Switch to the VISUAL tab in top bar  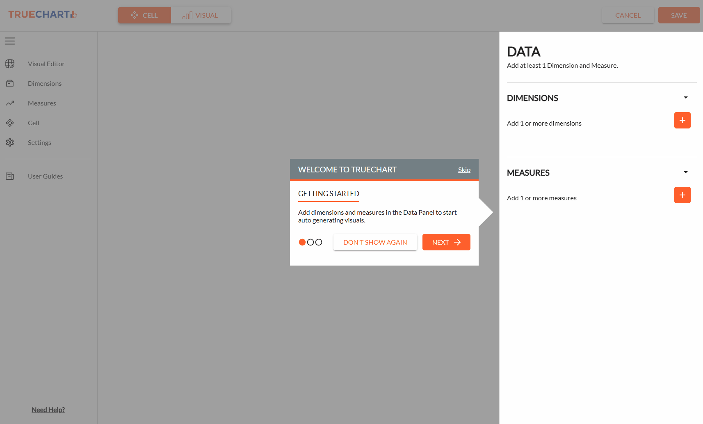click(x=201, y=15)
